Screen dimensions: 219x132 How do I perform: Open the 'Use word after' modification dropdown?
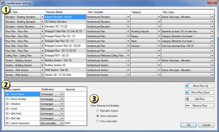point(62,123)
